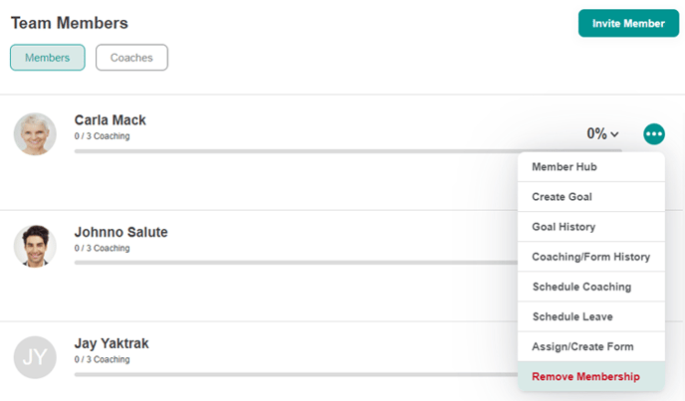Open Johnno Salute's profile photo
This screenshot has width=685, height=401.
(35, 246)
